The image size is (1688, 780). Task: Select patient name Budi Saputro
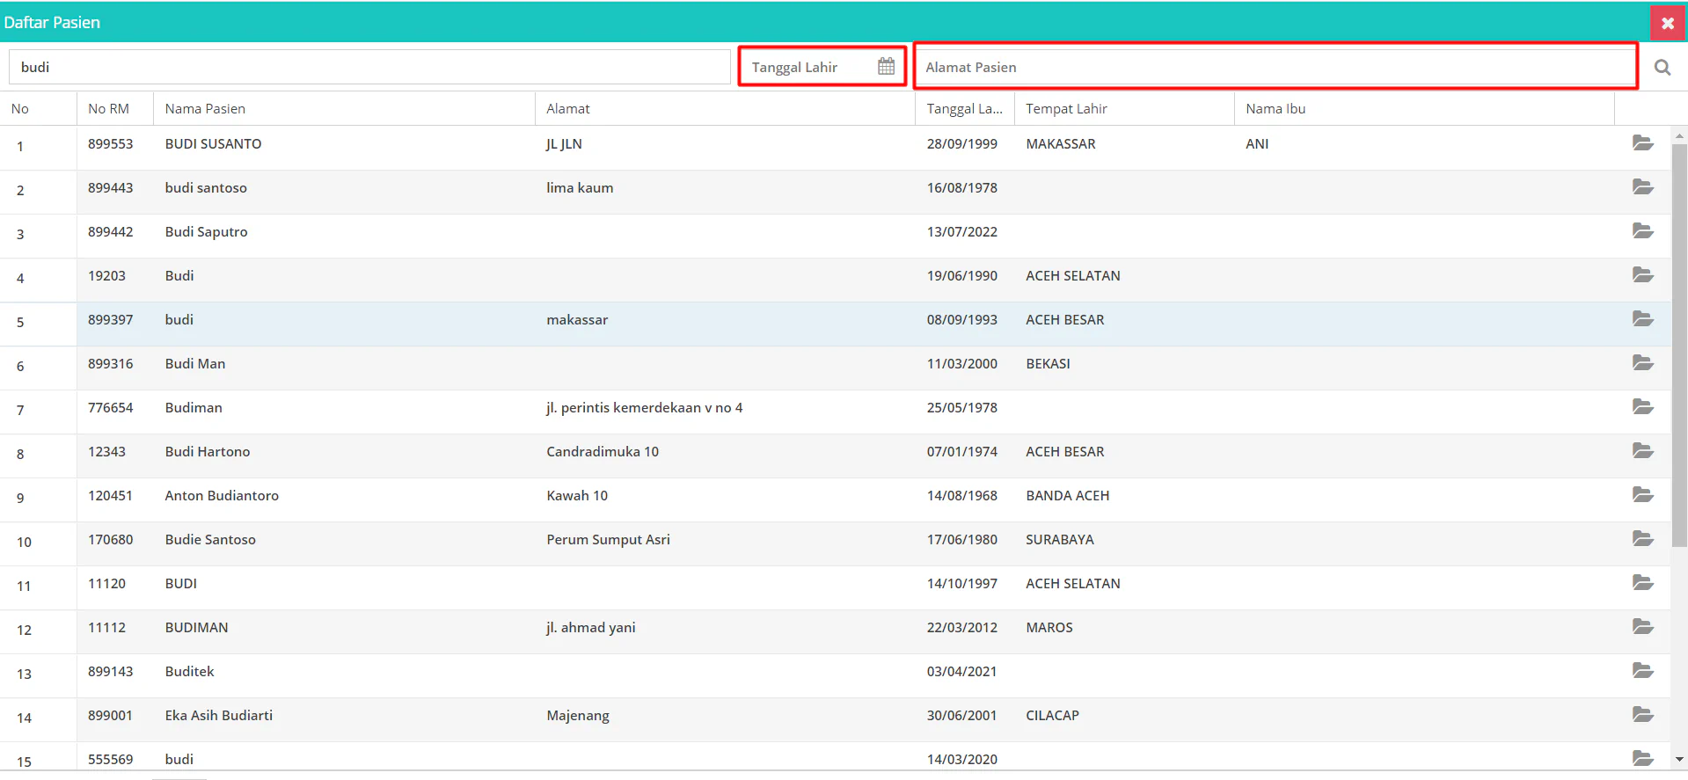click(206, 231)
